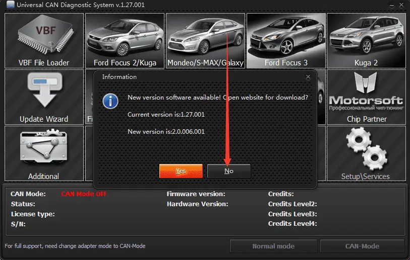Choose the Mondeo/S-MAX/Galaxy car tile
This screenshot has width=410, height=260.
tap(205, 41)
